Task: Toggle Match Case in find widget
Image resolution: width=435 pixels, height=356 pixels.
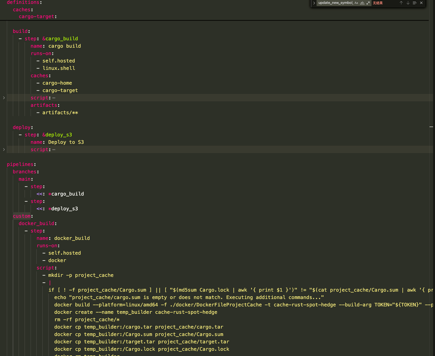Action: coord(356,3)
